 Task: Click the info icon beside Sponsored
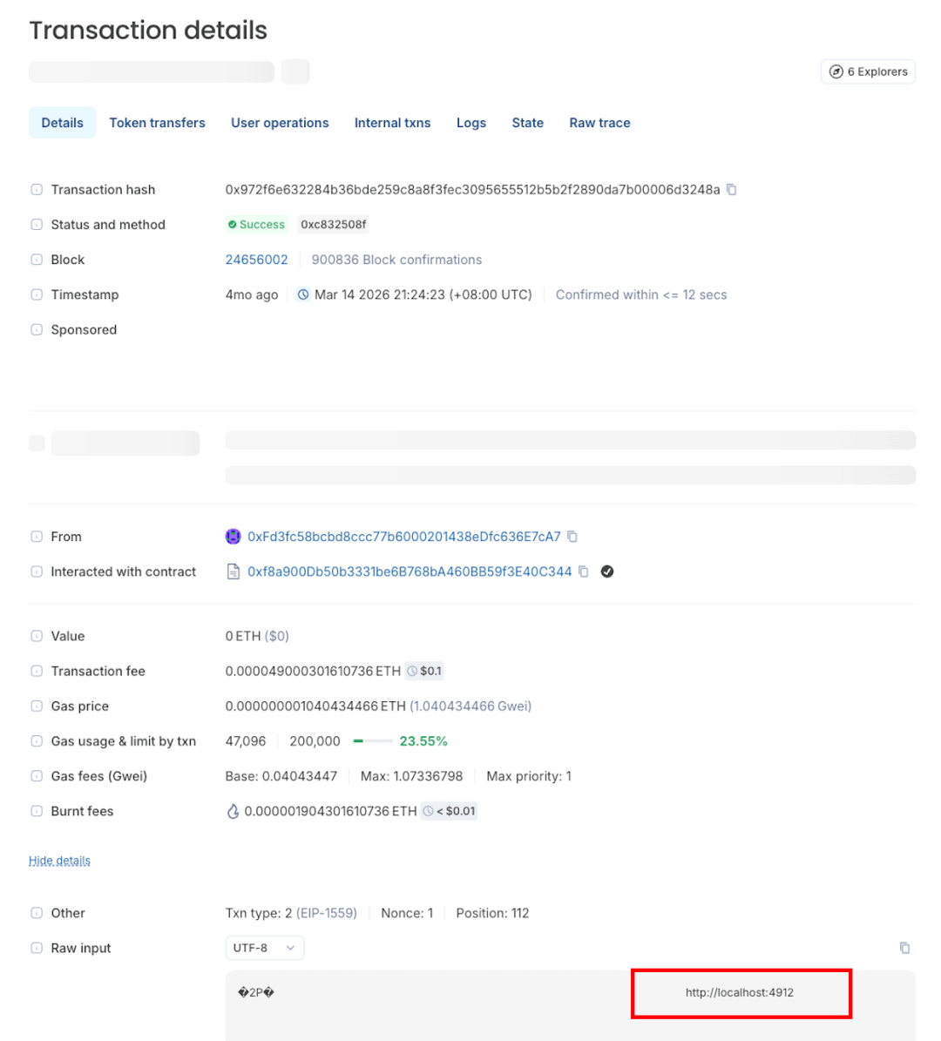(x=37, y=330)
